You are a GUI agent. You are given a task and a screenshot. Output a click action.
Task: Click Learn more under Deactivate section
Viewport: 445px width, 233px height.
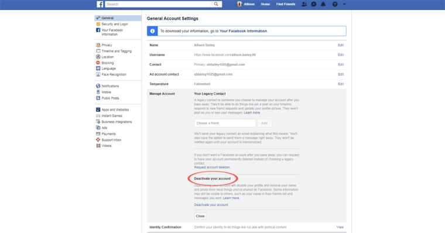pyautogui.click(x=231, y=198)
